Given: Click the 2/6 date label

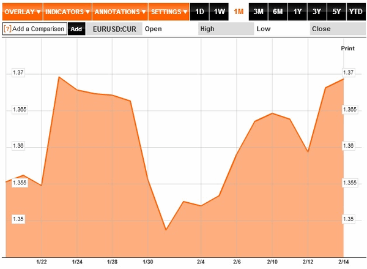Looking at the screenshot, I should point(237,262).
